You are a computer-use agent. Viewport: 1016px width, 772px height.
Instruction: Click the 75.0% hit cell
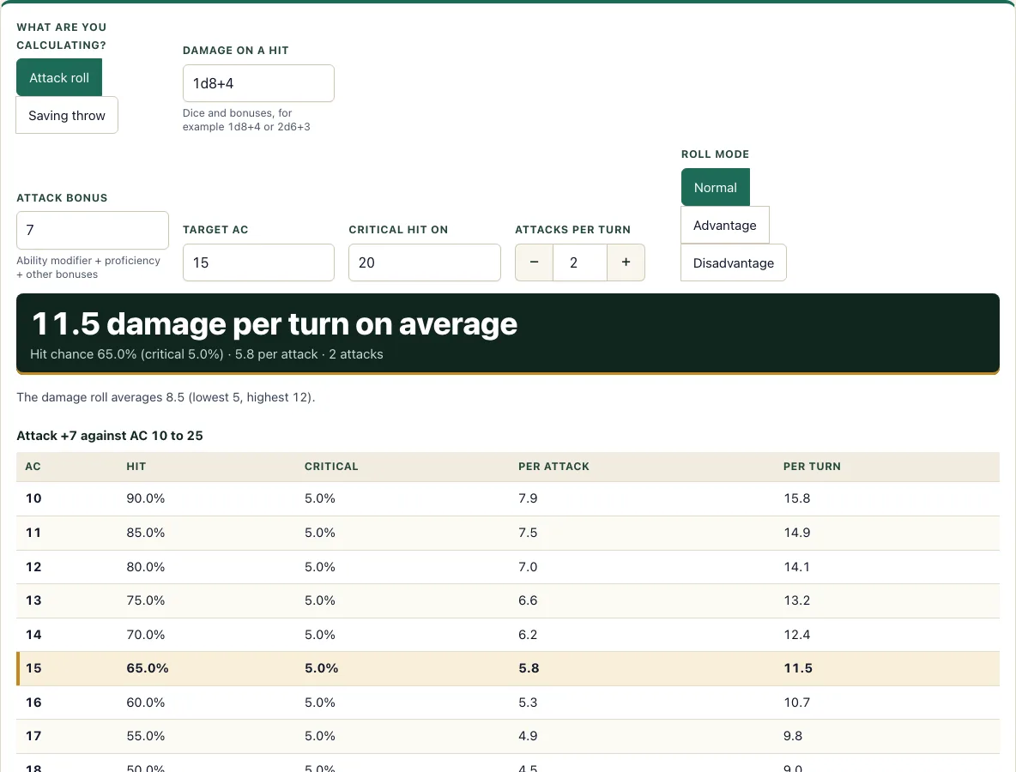pos(146,600)
